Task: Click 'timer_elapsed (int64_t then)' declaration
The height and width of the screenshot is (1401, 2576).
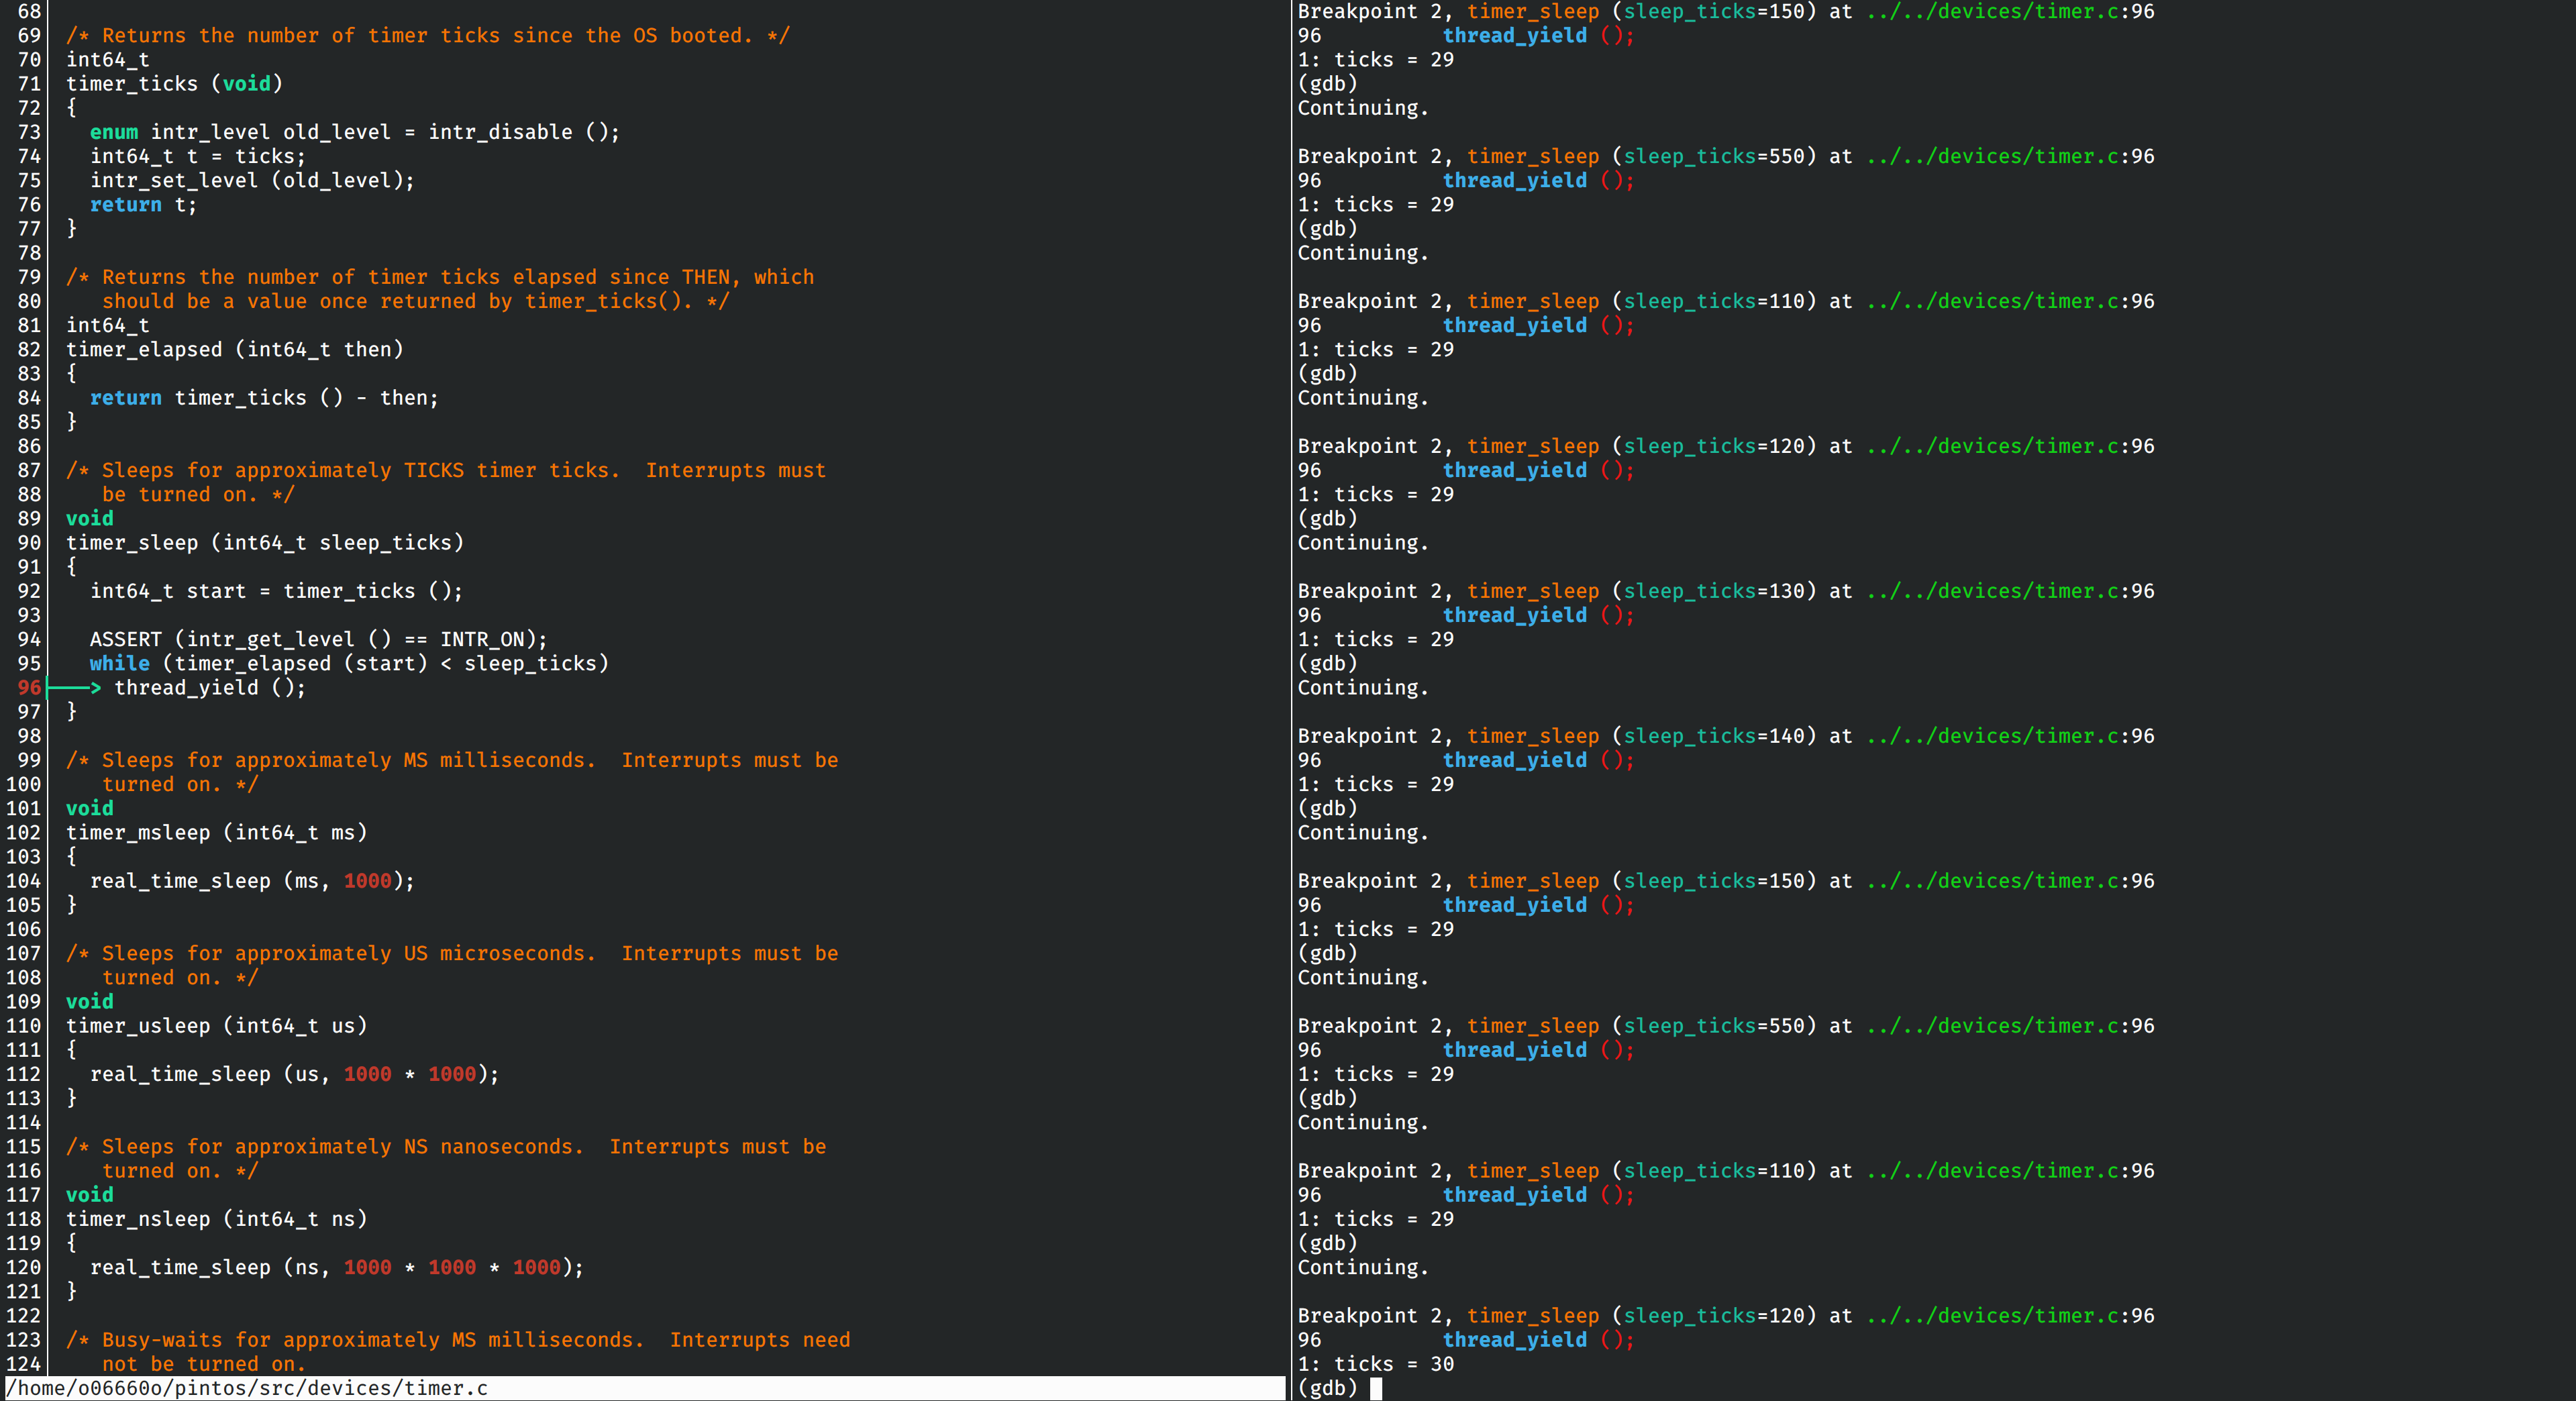Action: pyautogui.click(x=235, y=350)
